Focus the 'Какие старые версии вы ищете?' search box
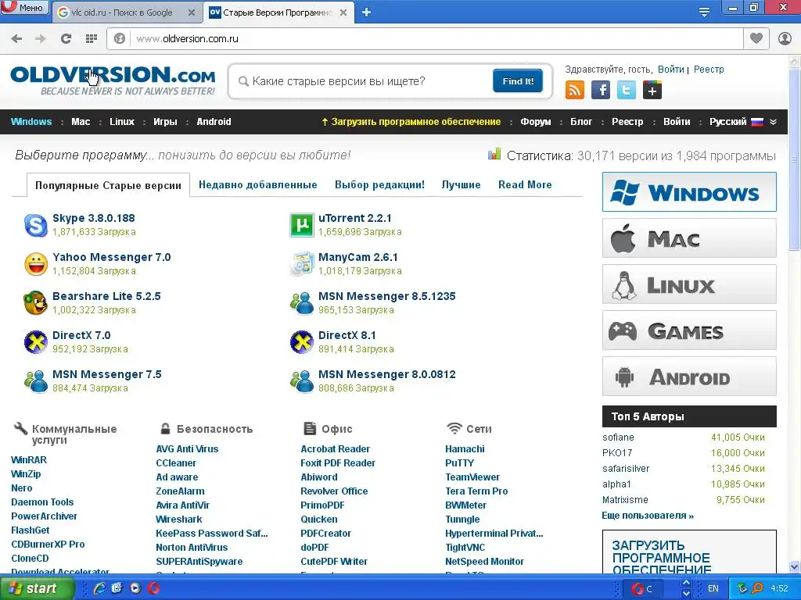Screen dimensions: 801x600 coord(364,81)
